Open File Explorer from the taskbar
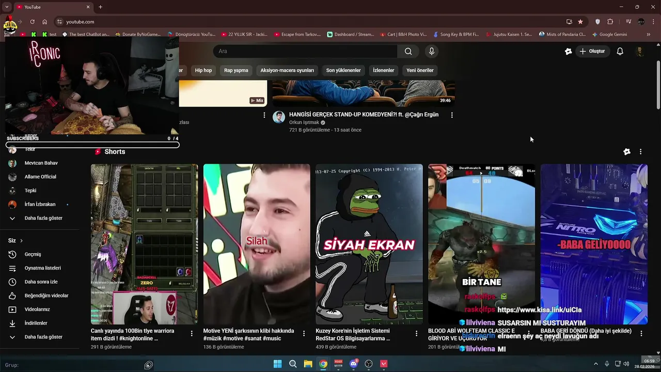This screenshot has width=661, height=372. [x=308, y=364]
